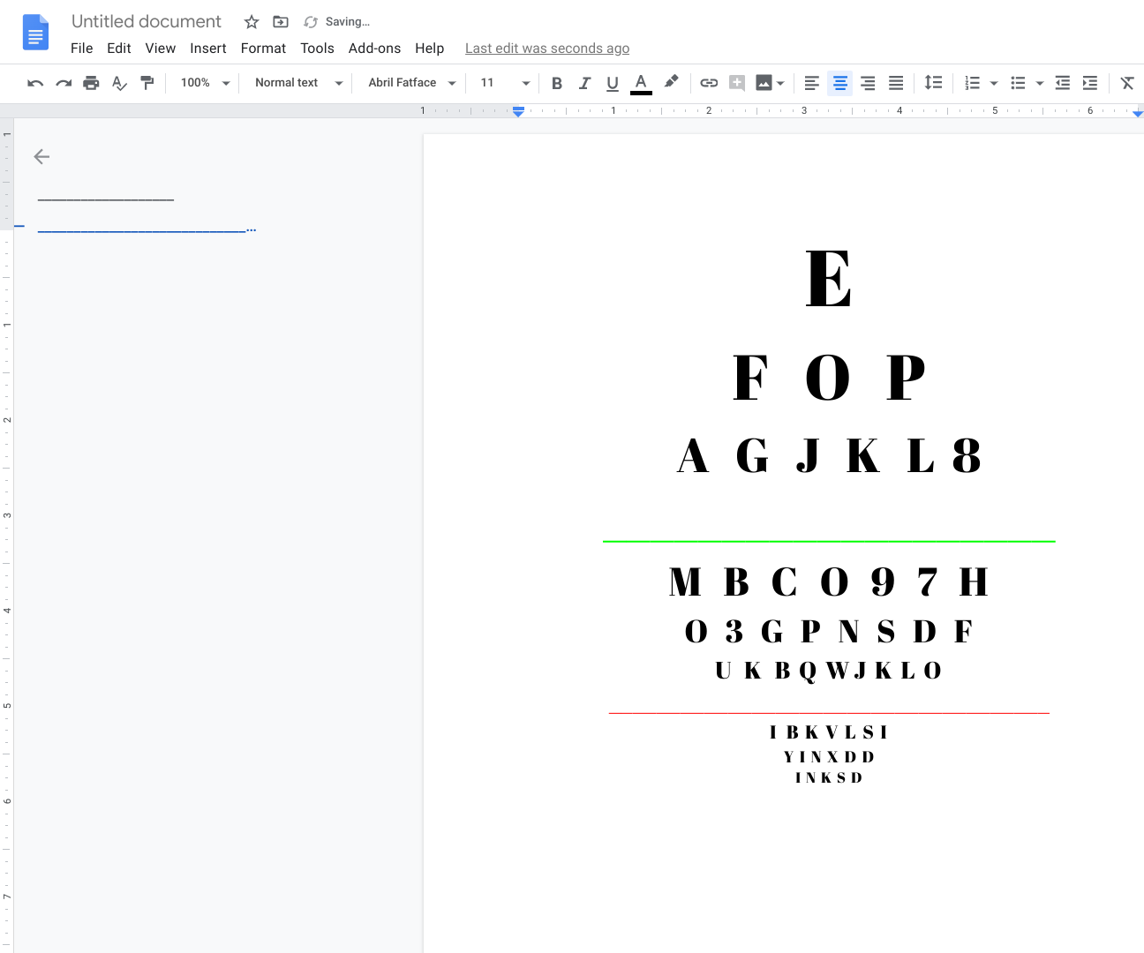Image resolution: width=1144 pixels, height=953 pixels.
Task: Click the Saving status indicator
Action: click(x=336, y=22)
